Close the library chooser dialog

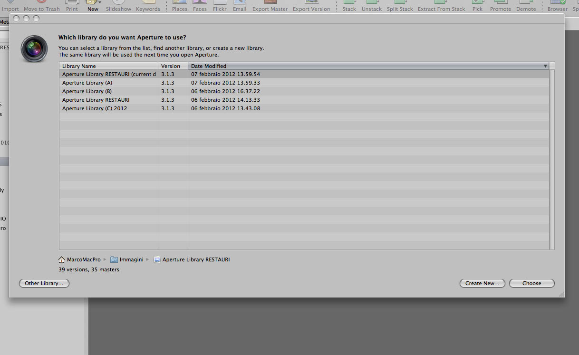(16, 19)
